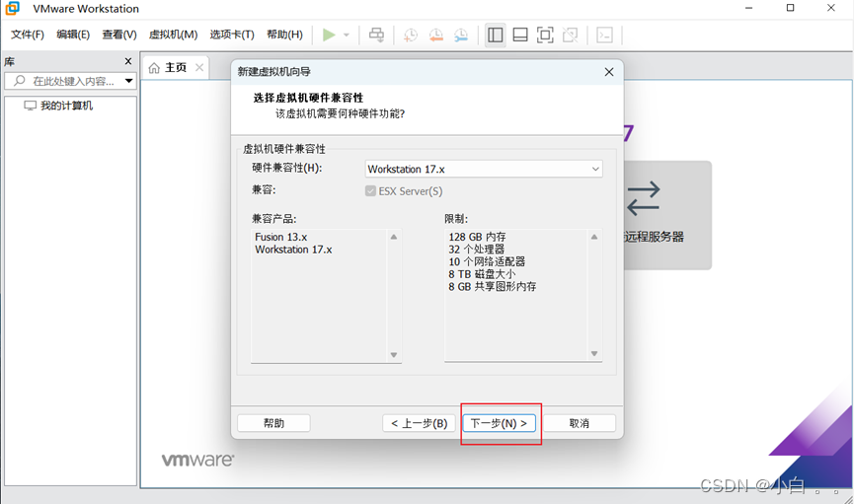This screenshot has width=854, height=504.
Task: Select 8 GB 共享图形内存 limit entry
Action: (x=493, y=286)
